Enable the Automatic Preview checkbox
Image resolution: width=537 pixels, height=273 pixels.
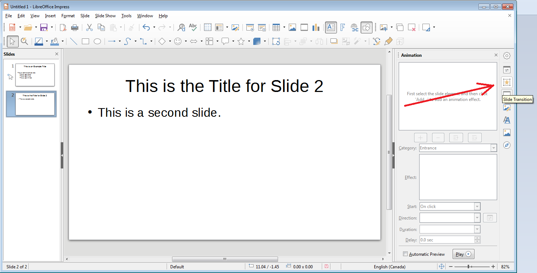point(406,254)
